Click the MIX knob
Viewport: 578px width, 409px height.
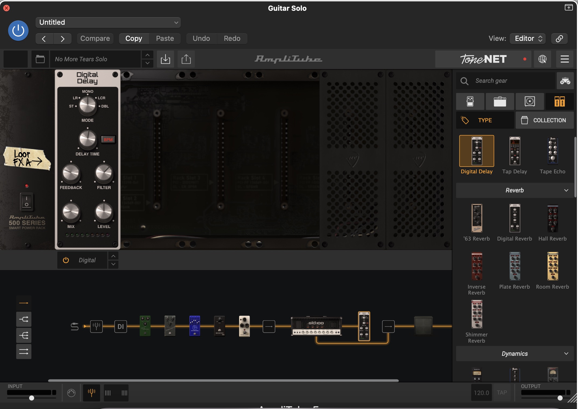[x=71, y=211]
